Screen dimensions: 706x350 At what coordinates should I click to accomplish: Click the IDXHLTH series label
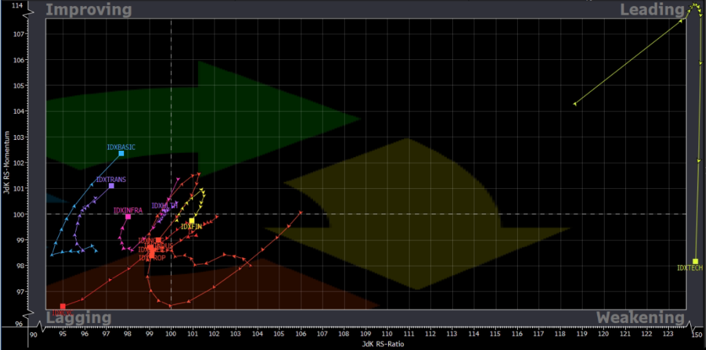[165, 205]
